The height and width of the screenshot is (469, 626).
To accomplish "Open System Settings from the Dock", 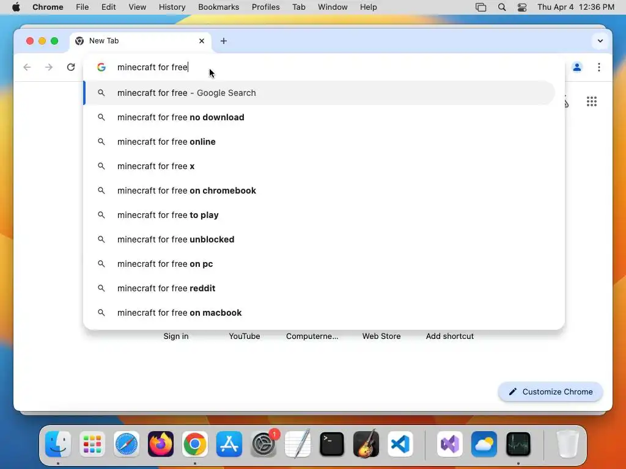I will [x=263, y=444].
